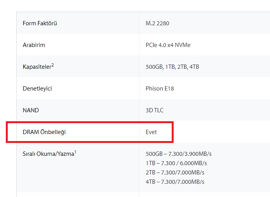Click the Kapasiteler row label

pyautogui.click(x=37, y=67)
